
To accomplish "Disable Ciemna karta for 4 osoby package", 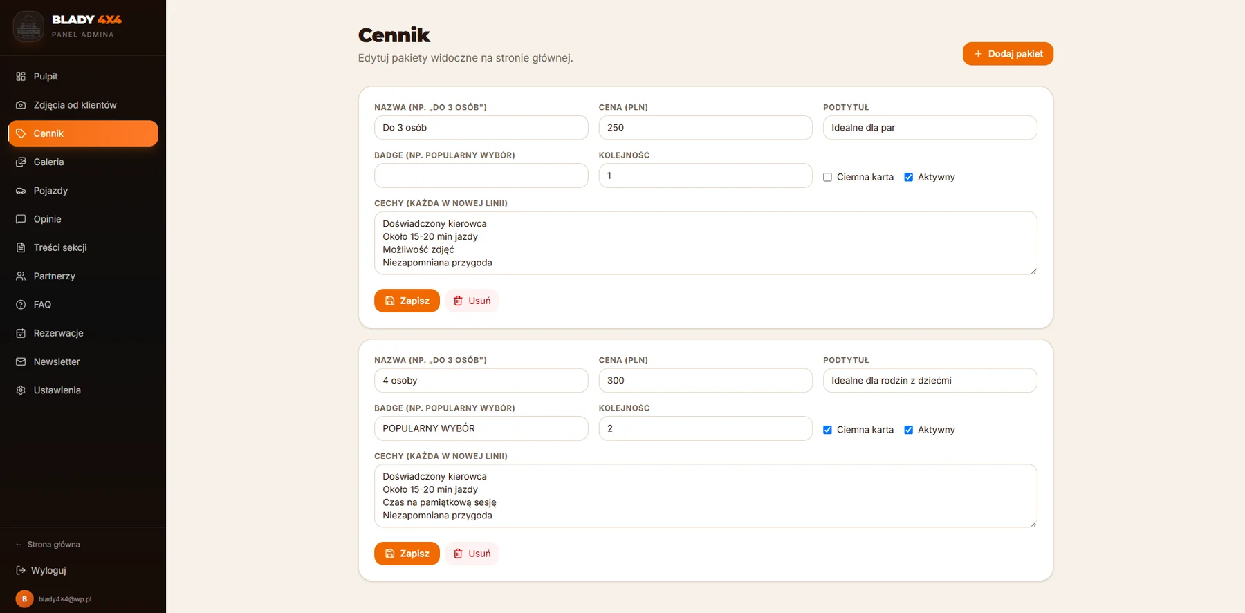I will (827, 430).
